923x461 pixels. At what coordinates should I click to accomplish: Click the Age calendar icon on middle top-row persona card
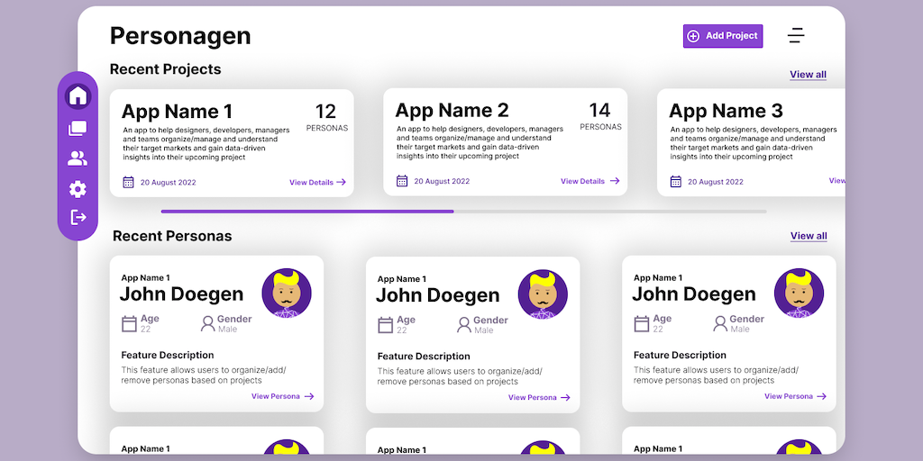point(386,324)
